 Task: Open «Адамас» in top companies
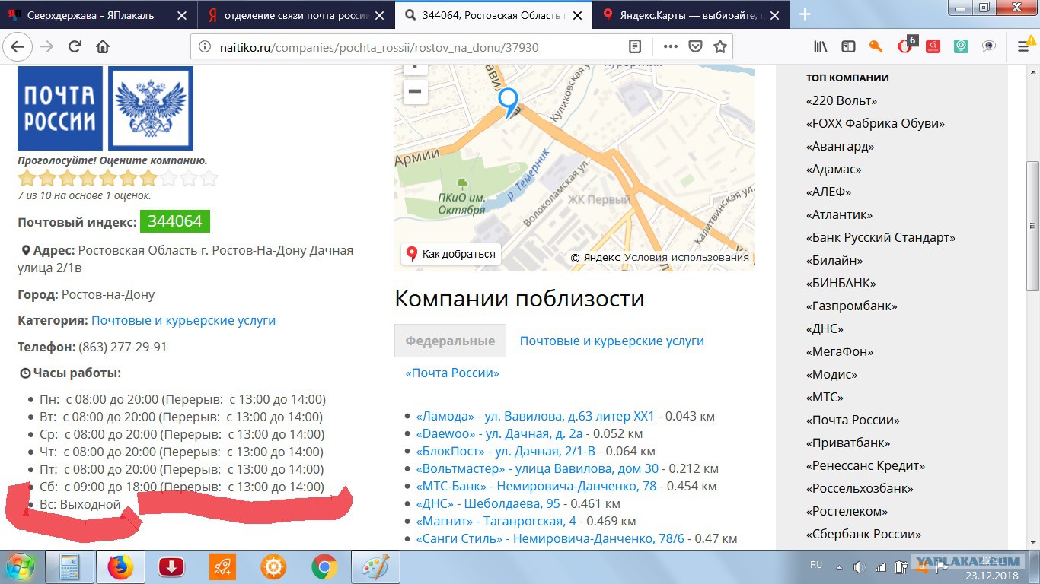tap(834, 169)
